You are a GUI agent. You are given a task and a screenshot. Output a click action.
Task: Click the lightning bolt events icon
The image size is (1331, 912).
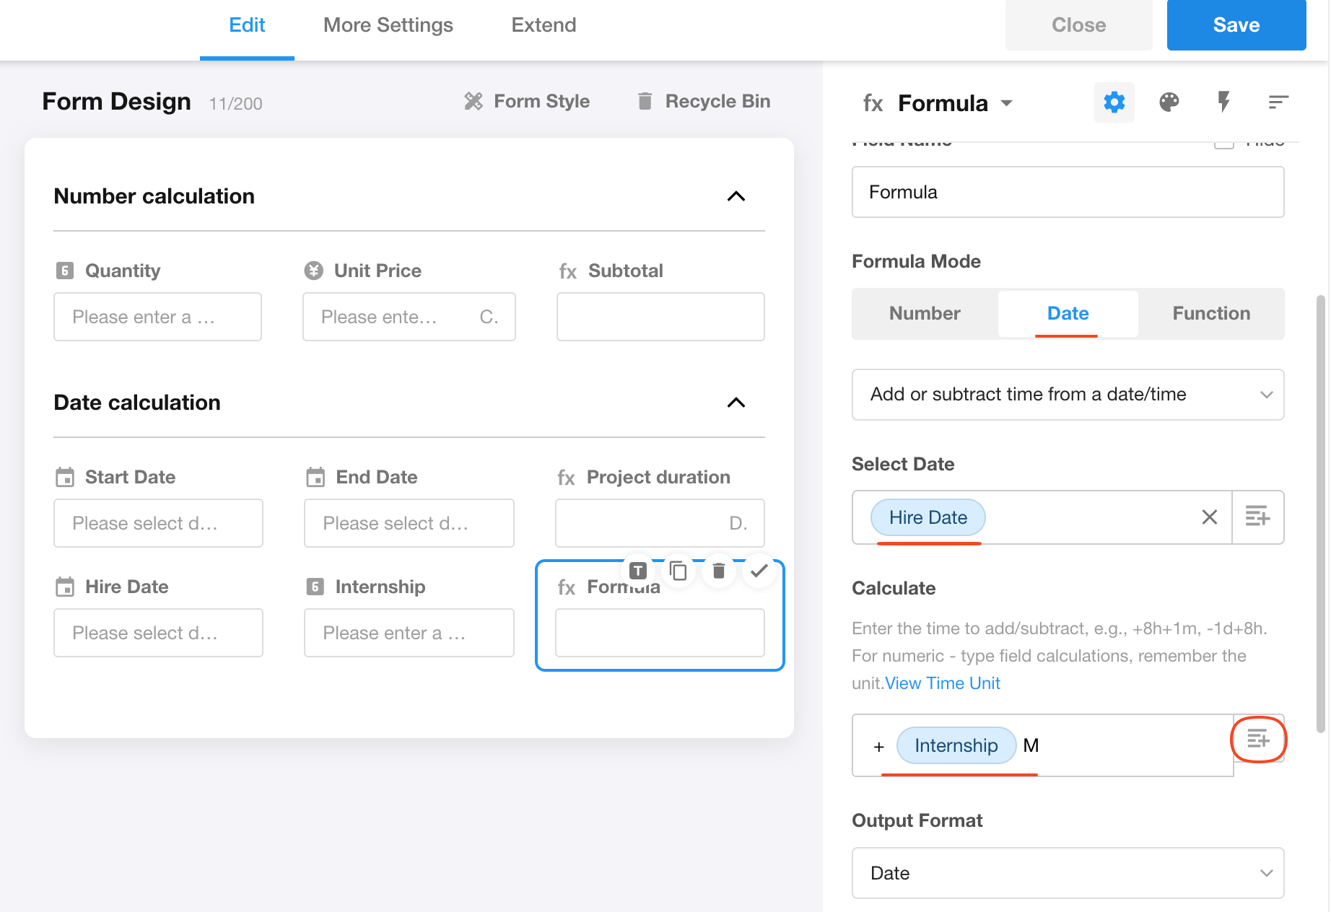[x=1223, y=102]
